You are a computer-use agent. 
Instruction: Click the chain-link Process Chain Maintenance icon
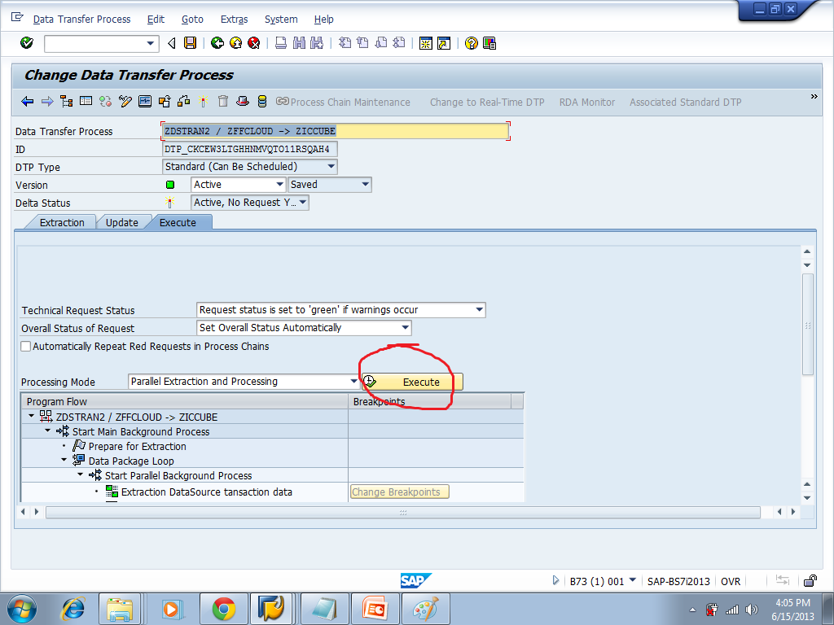pos(282,102)
